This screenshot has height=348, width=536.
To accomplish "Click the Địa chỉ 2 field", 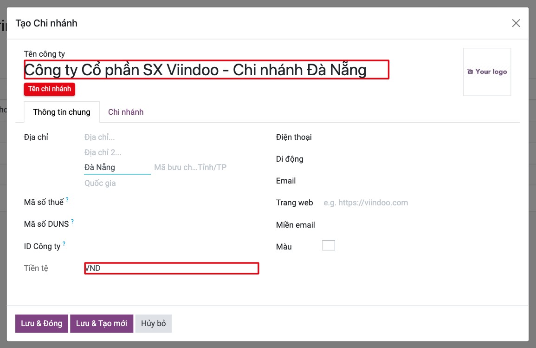I will pyautogui.click(x=171, y=152).
